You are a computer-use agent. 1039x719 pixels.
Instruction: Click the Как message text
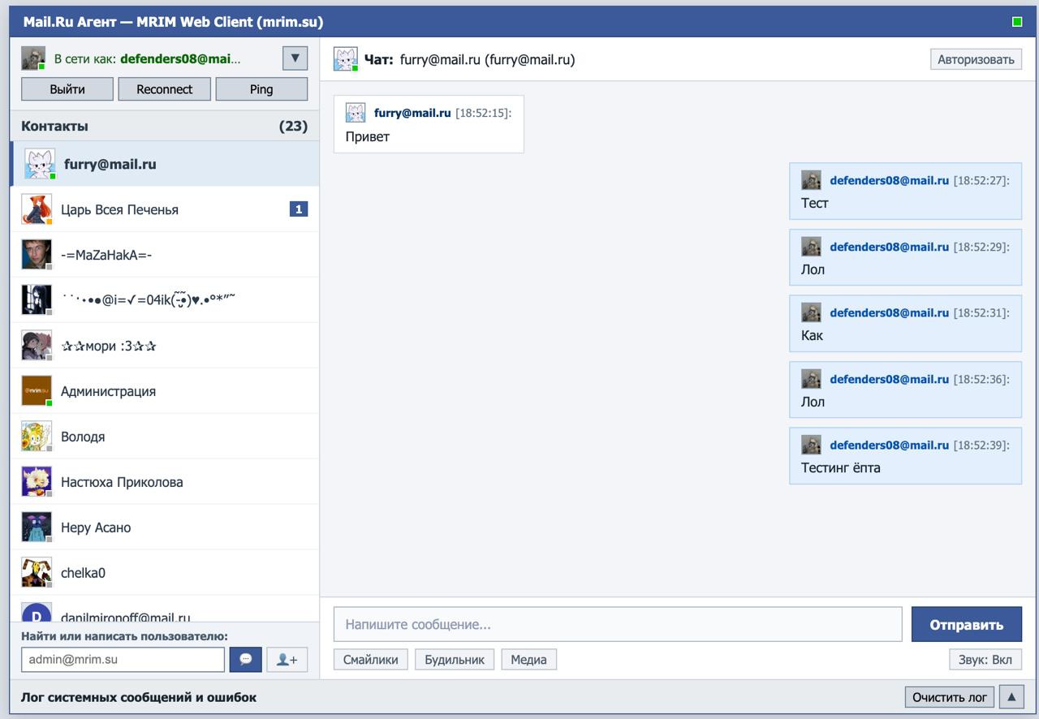point(812,335)
